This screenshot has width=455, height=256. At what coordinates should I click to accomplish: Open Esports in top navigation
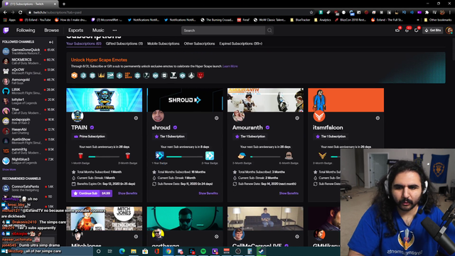tap(76, 30)
